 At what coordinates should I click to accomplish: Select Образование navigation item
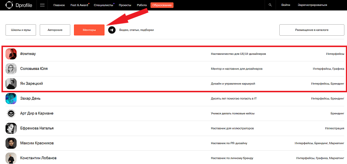162,5
